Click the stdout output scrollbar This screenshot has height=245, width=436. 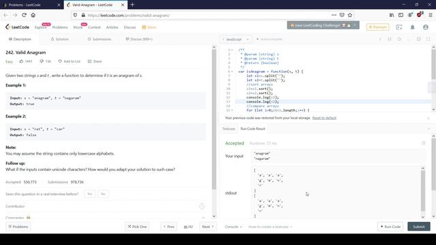tap(423, 191)
